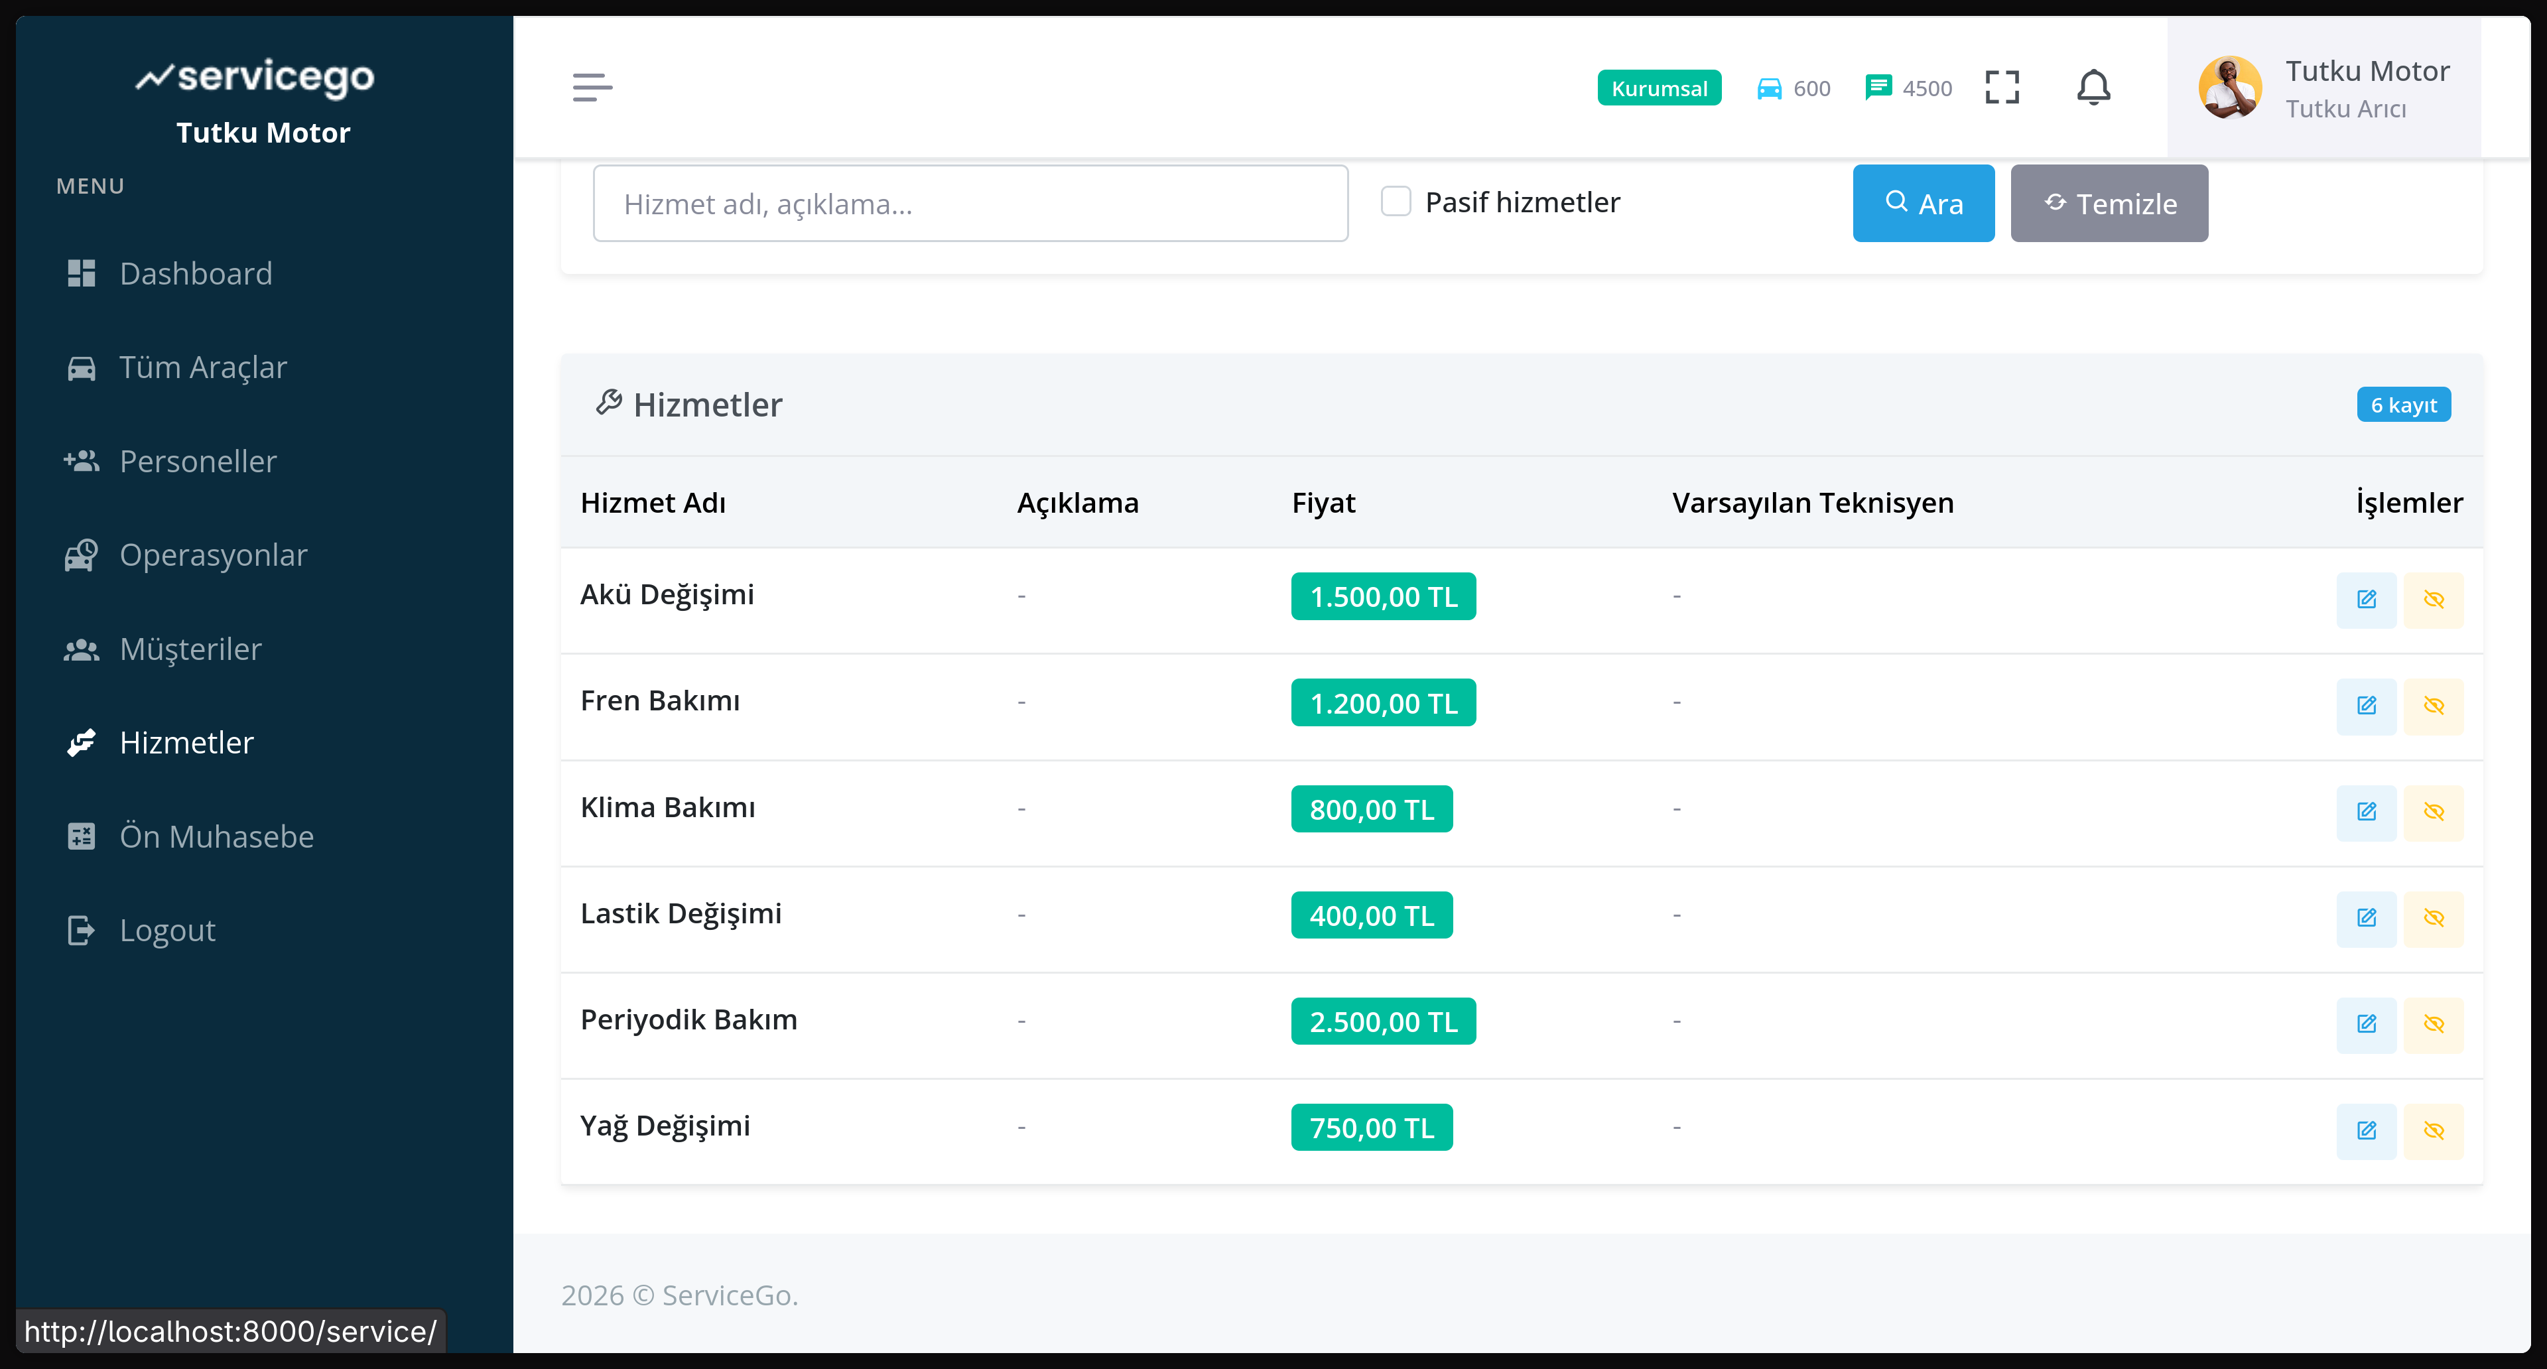
Task: Click the Ara search button
Action: click(x=1923, y=203)
